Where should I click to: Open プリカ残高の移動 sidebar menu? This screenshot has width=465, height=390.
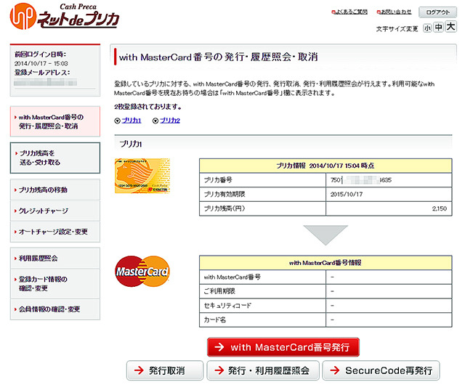pyautogui.click(x=55, y=190)
